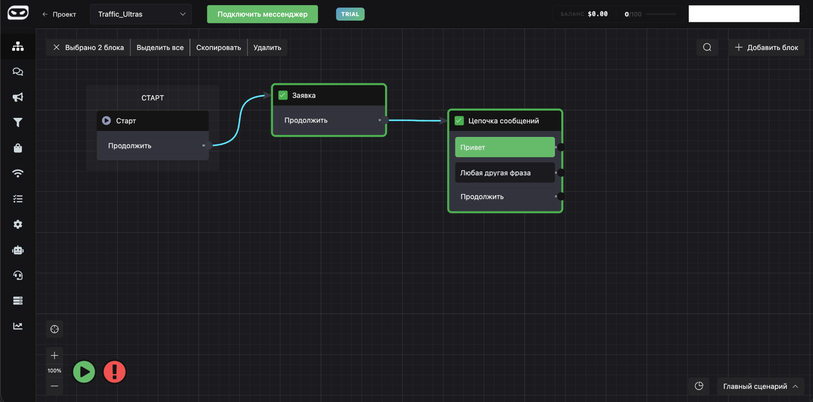Viewport: 813px width, 402px height.
Task: Click the БАЛАНС $0.00 indicator
Action: [x=584, y=14]
